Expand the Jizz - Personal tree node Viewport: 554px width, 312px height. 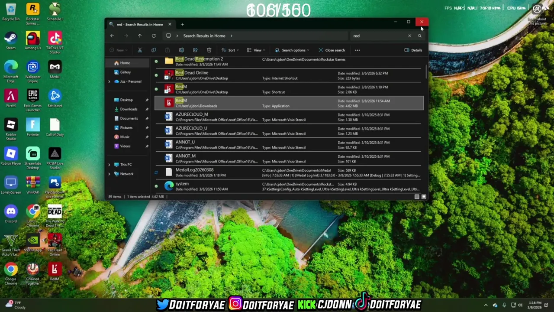tap(110, 81)
